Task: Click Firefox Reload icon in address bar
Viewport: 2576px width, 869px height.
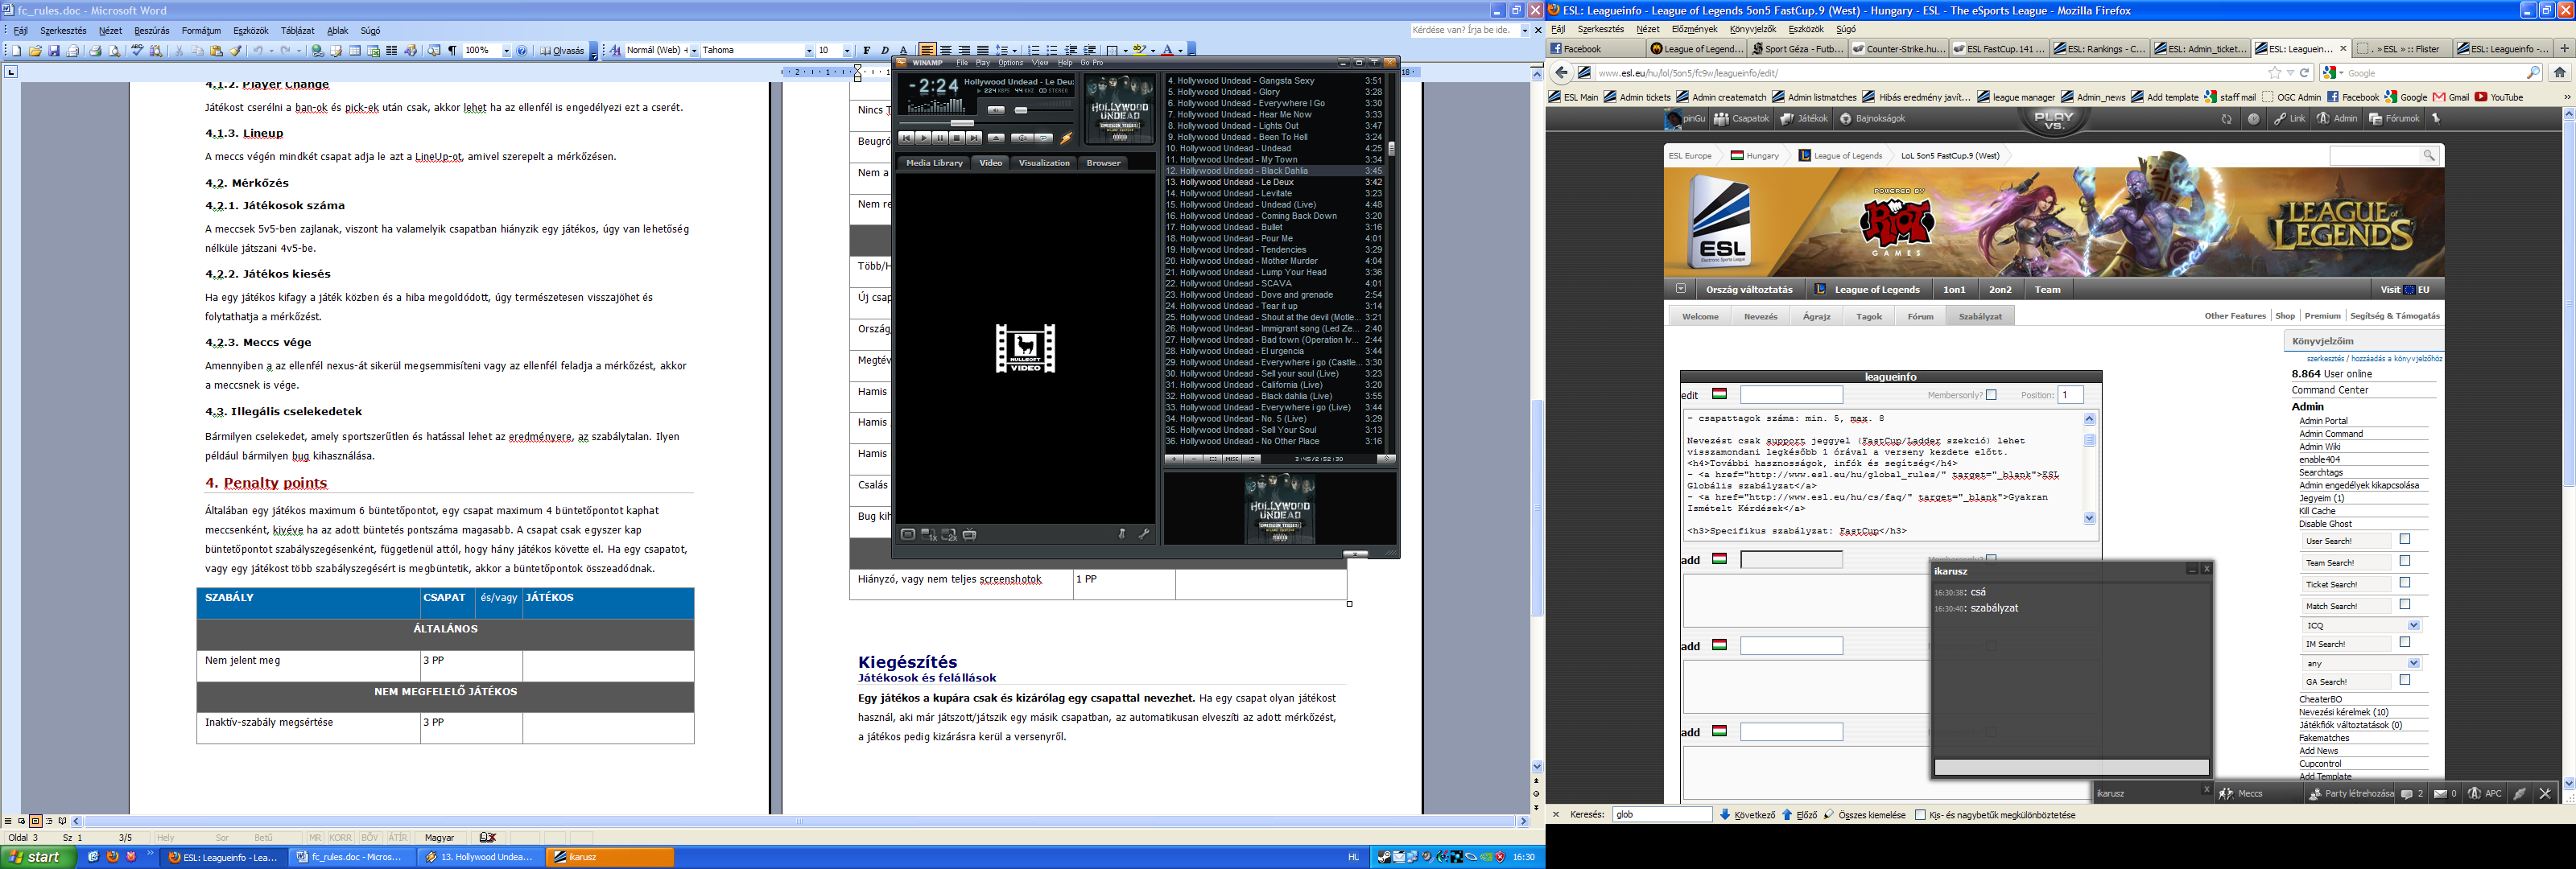Action: (x=2305, y=72)
